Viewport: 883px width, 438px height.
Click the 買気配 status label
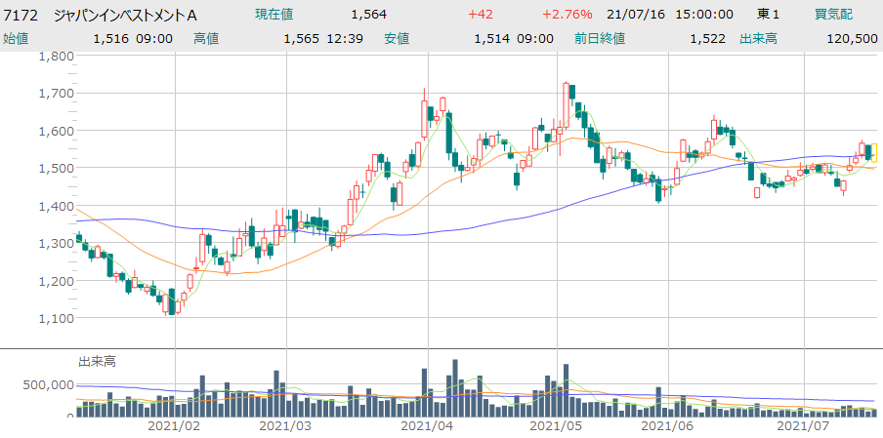pyautogui.click(x=833, y=15)
